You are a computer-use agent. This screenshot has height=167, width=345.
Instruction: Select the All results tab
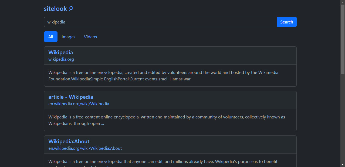(51, 37)
